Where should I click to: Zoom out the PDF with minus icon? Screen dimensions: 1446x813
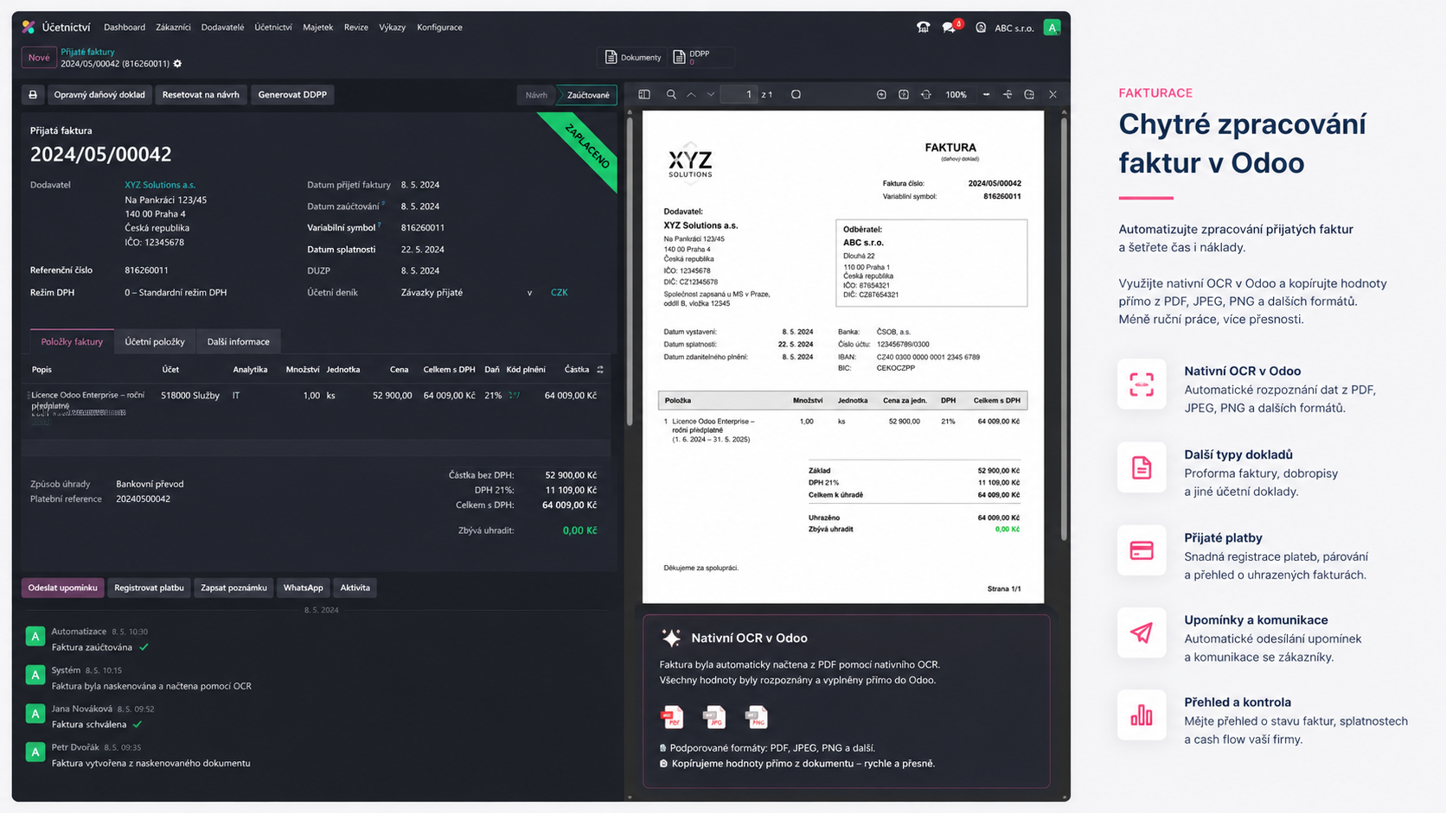point(986,95)
